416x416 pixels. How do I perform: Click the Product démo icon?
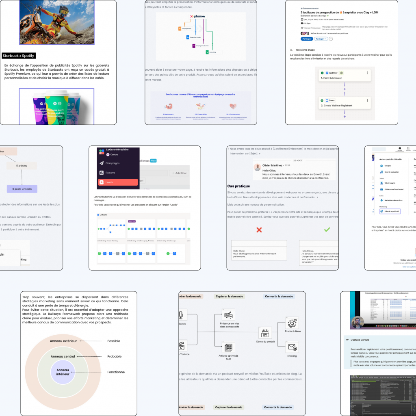(292, 323)
